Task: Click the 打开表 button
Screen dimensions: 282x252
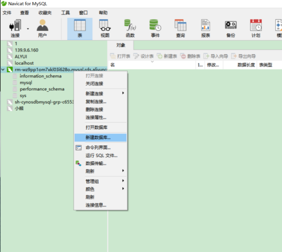Action: [120, 56]
